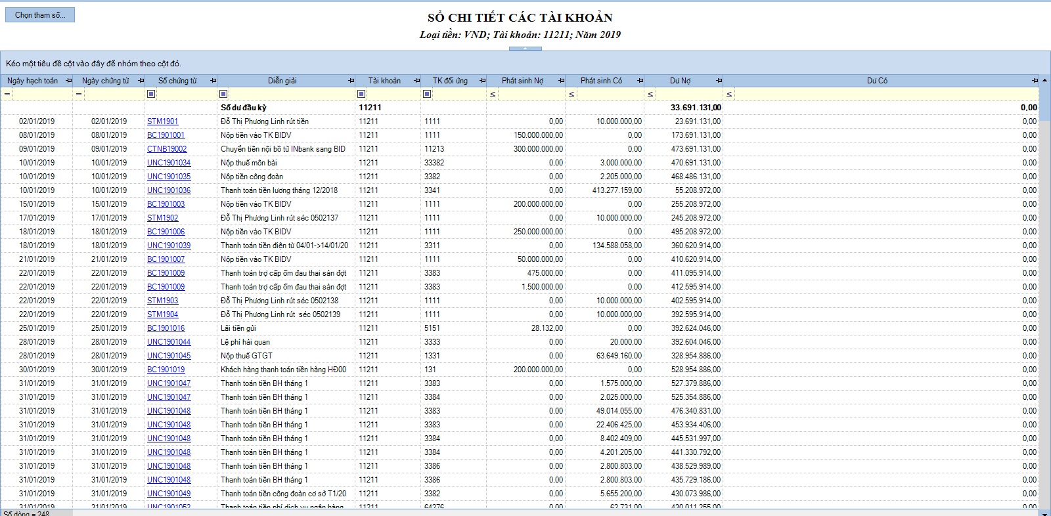Open voucher link CTNB19002
1051x516 pixels.
[167, 149]
